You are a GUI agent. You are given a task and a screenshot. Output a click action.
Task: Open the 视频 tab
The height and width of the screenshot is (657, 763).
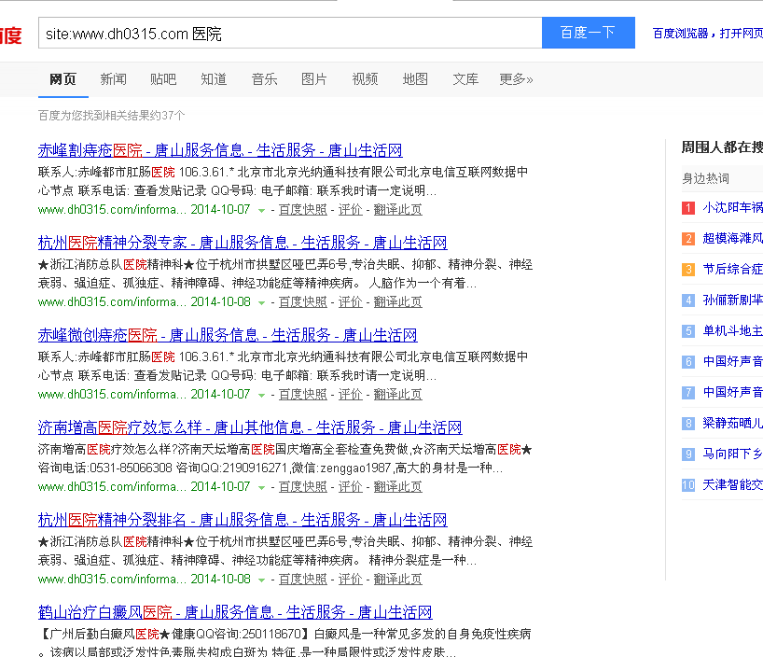(x=365, y=79)
